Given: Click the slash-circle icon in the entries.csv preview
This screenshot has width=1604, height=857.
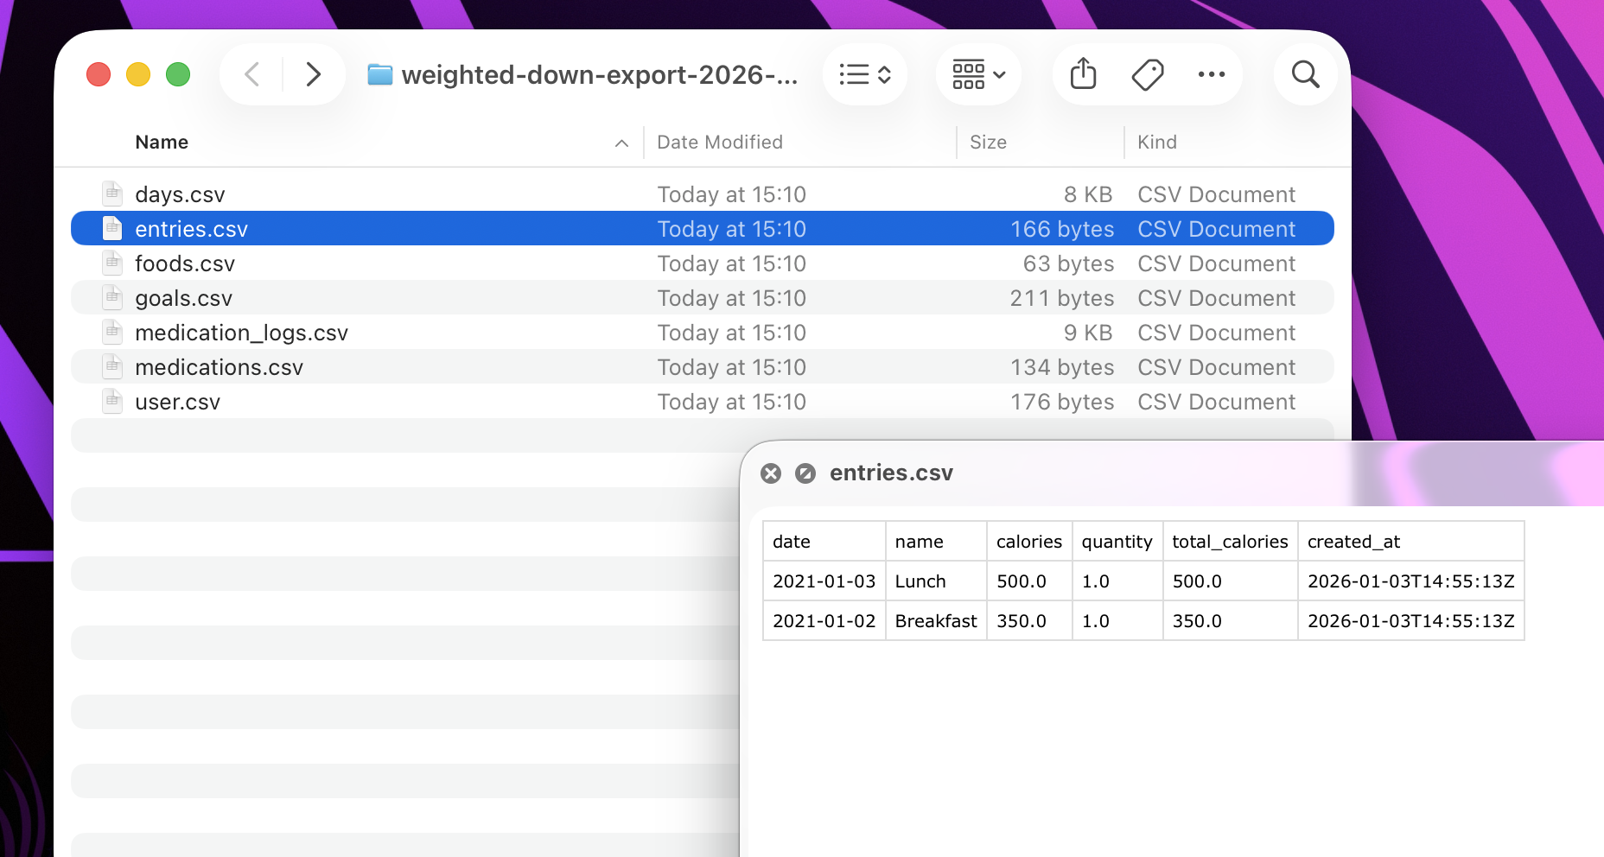Looking at the screenshot, I should click(x=806, y=473).
